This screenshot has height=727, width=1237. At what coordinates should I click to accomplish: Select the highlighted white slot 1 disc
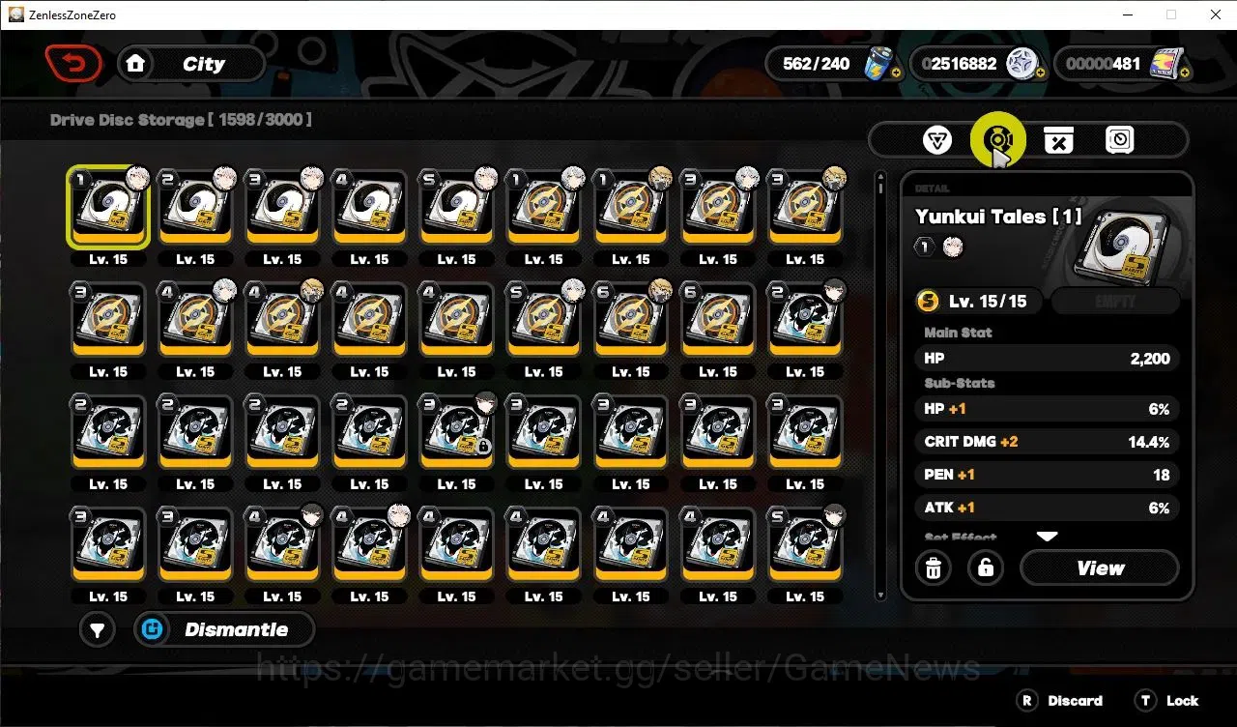click(x=108, y=207)
